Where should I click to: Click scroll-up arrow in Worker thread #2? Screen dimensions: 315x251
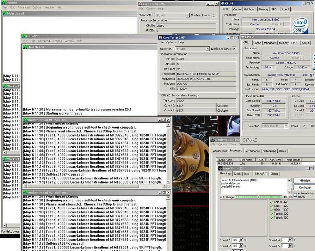click(168, 198)
